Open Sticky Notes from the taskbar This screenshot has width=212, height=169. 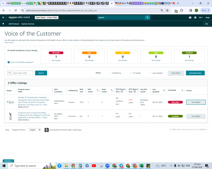148,166
